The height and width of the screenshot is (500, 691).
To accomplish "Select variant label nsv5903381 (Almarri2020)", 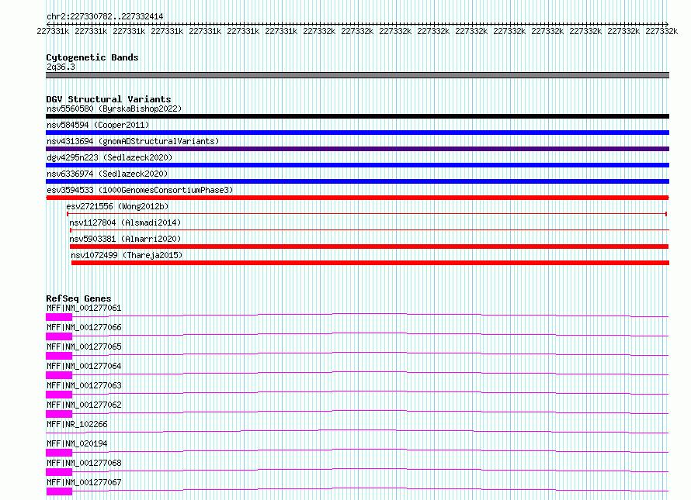I will 125,239.
